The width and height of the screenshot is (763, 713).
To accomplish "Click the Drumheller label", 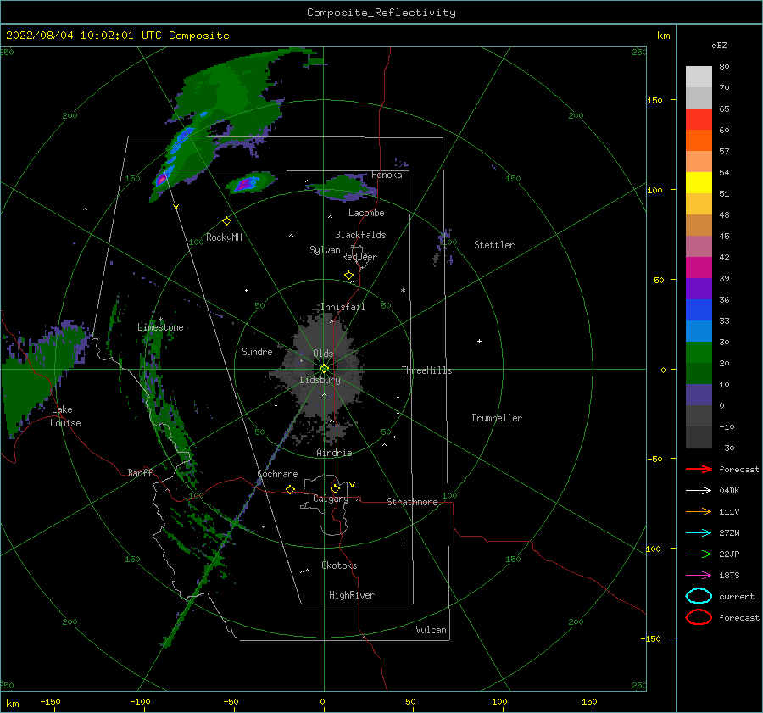I will pyautogui.click(x=497, y=418).
